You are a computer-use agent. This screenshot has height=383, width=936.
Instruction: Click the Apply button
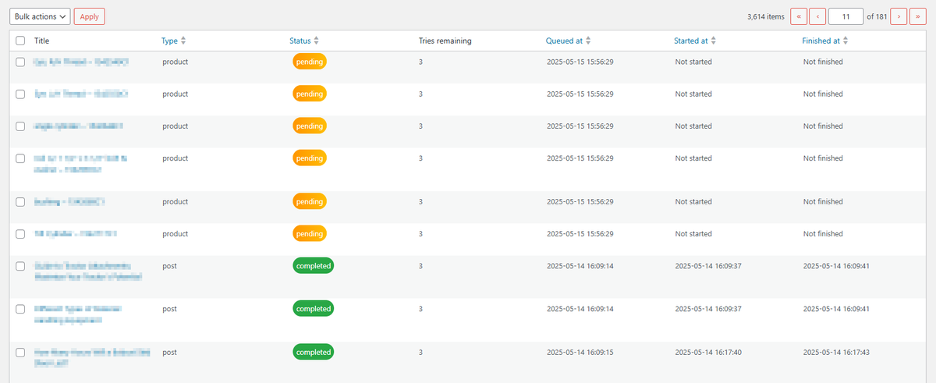point(90,16)
